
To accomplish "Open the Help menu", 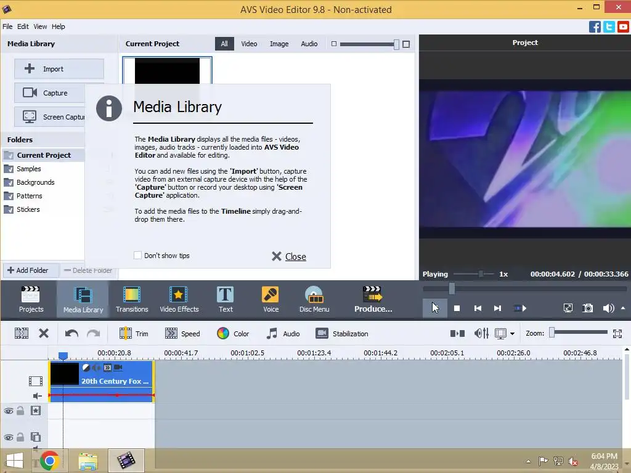I will (58, 26).
